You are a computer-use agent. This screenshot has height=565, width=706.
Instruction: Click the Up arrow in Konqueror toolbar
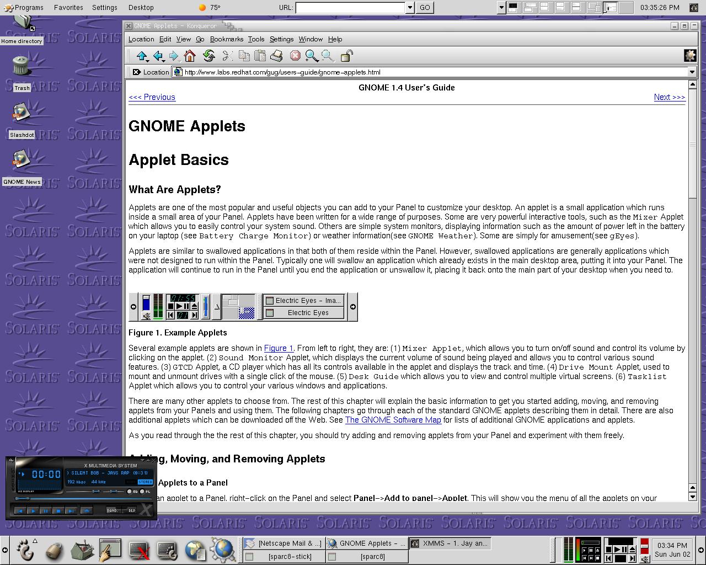tap(142, 56)
